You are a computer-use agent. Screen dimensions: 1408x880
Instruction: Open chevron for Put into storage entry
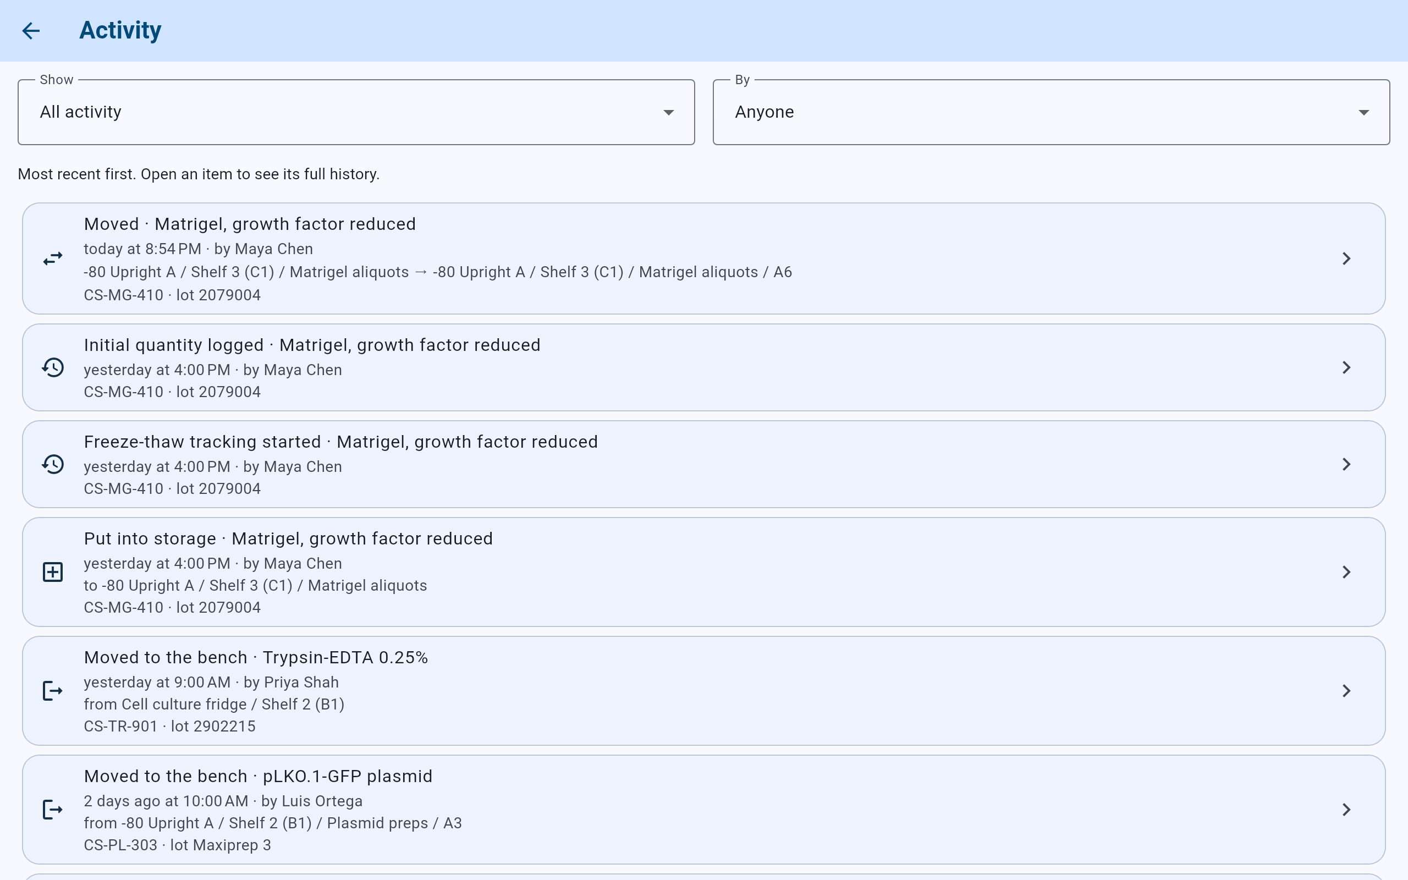coord(1346,572)
